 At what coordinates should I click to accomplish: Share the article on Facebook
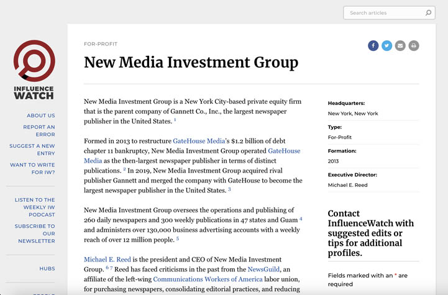click(x=373, y=46)
